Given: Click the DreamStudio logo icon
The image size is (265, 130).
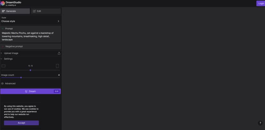Looking at the screenshot, I should (3, 3).
